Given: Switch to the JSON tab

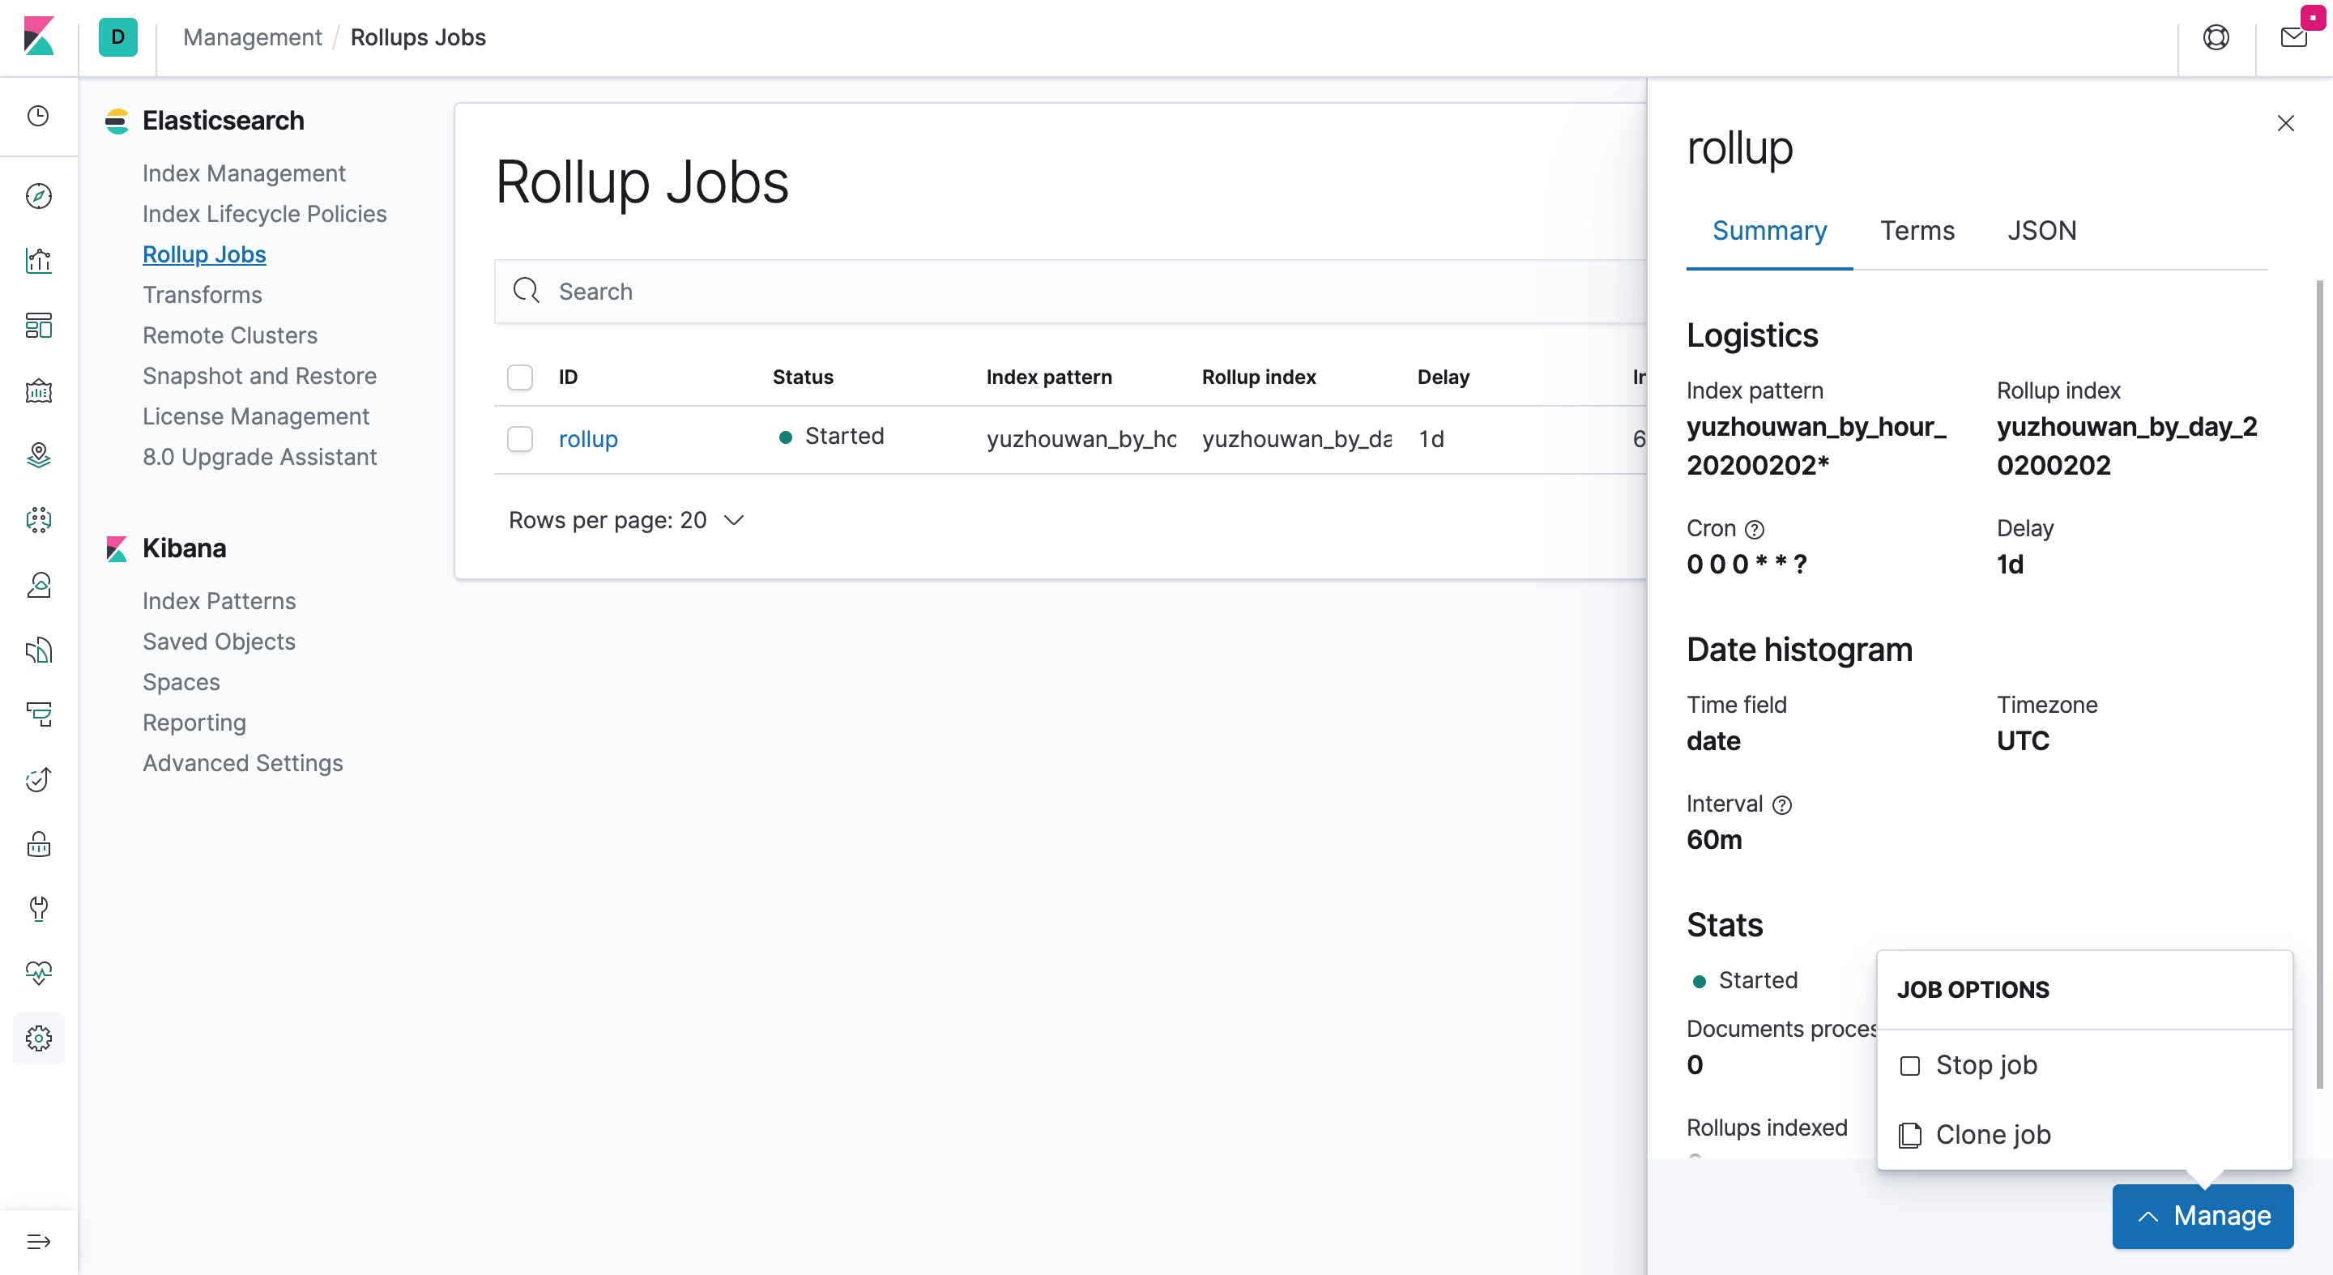Looking at the screenshot, I should (x=2041, y=231).
